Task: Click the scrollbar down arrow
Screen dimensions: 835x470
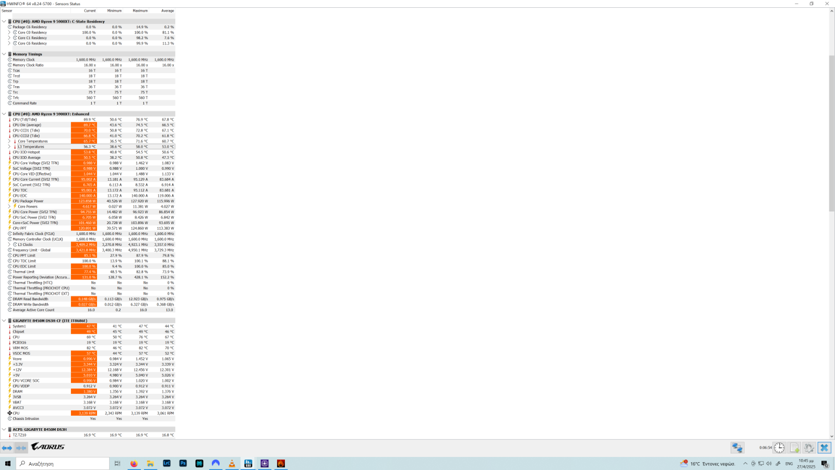Action: (832, 436)
